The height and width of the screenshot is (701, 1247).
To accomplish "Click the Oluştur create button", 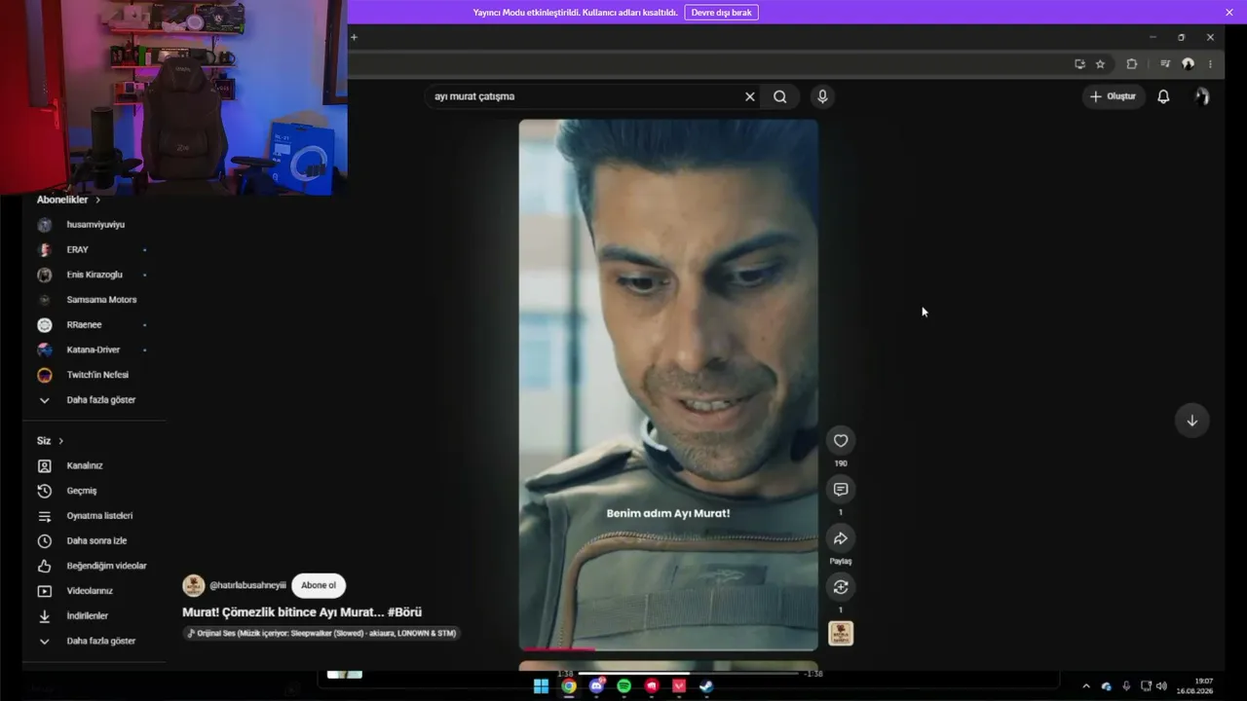I will click(1113, 96).
